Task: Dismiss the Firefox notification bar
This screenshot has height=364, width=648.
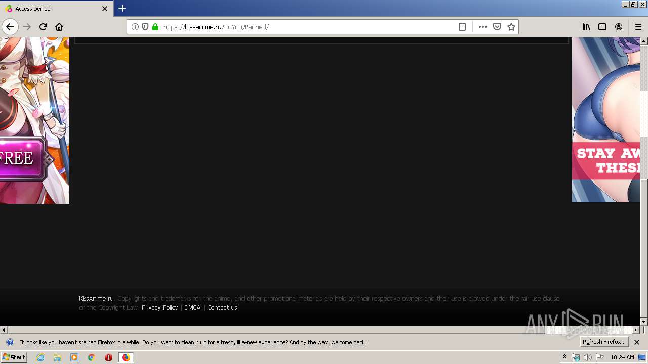Action: pos(637,342)
